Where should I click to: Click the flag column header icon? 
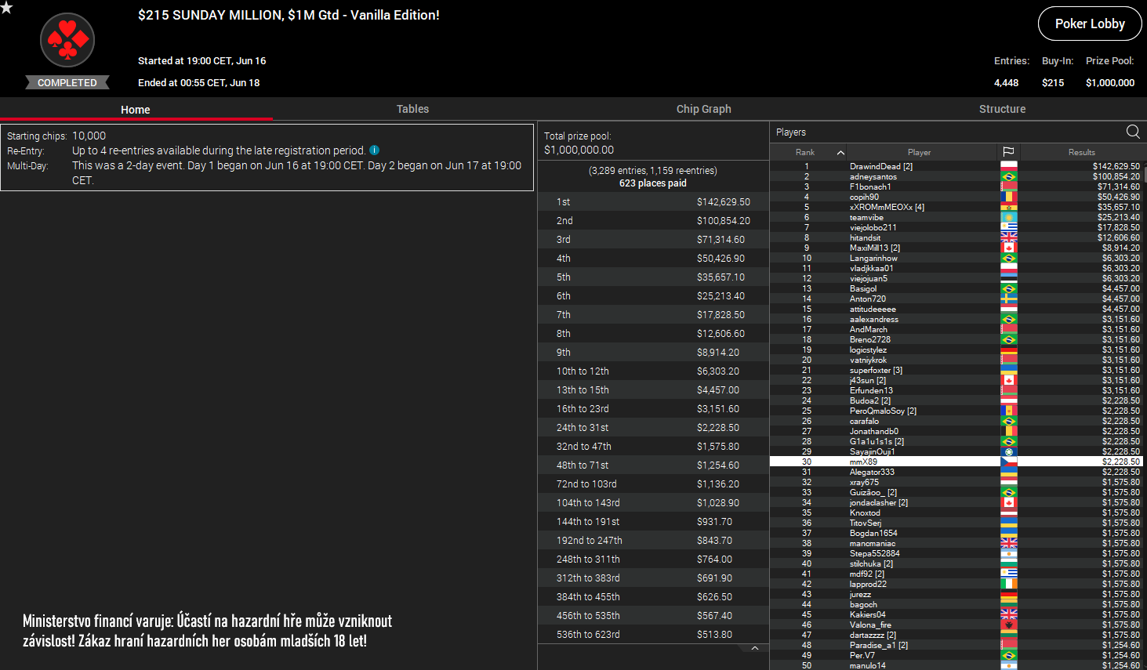(x=1008, y=151)
